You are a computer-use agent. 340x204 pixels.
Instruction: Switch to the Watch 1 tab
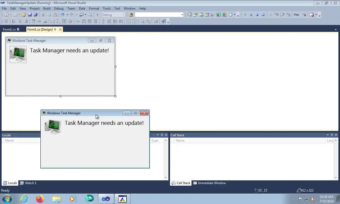[28, 183]
